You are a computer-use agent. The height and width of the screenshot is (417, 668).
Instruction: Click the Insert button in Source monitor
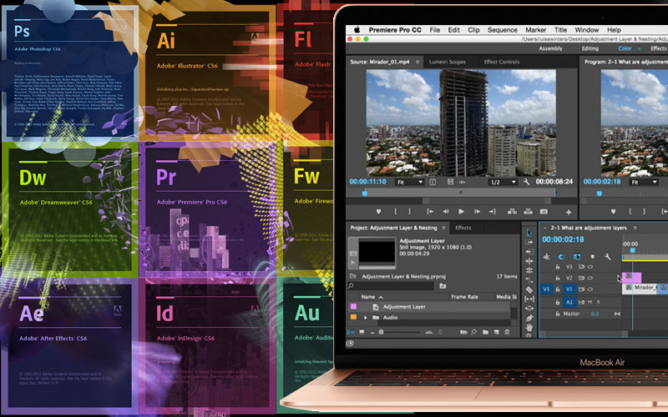(512, 212)
